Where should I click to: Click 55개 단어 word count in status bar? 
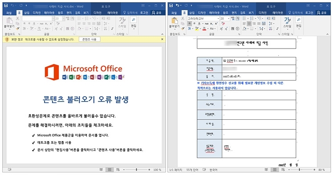192,170
